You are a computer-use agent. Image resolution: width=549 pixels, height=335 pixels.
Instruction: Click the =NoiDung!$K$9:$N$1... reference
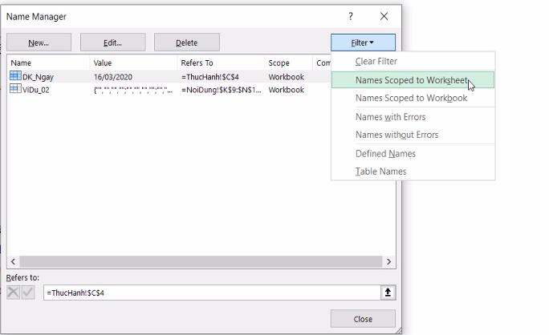tap(222, 90)
